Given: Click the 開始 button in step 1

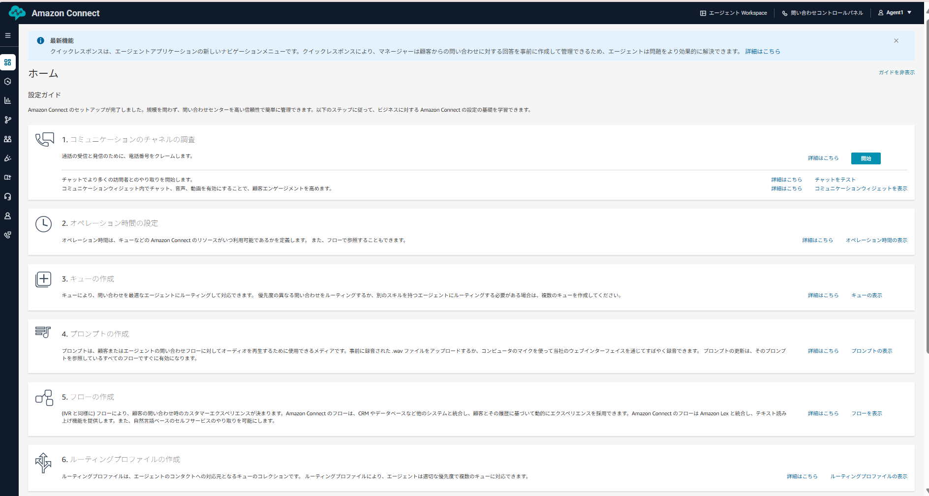Looking at the screenshot, I should coord(866,158).
